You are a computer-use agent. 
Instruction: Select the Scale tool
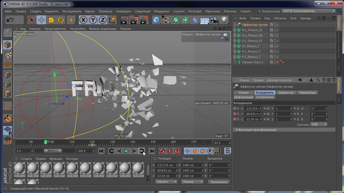[51, 20]
